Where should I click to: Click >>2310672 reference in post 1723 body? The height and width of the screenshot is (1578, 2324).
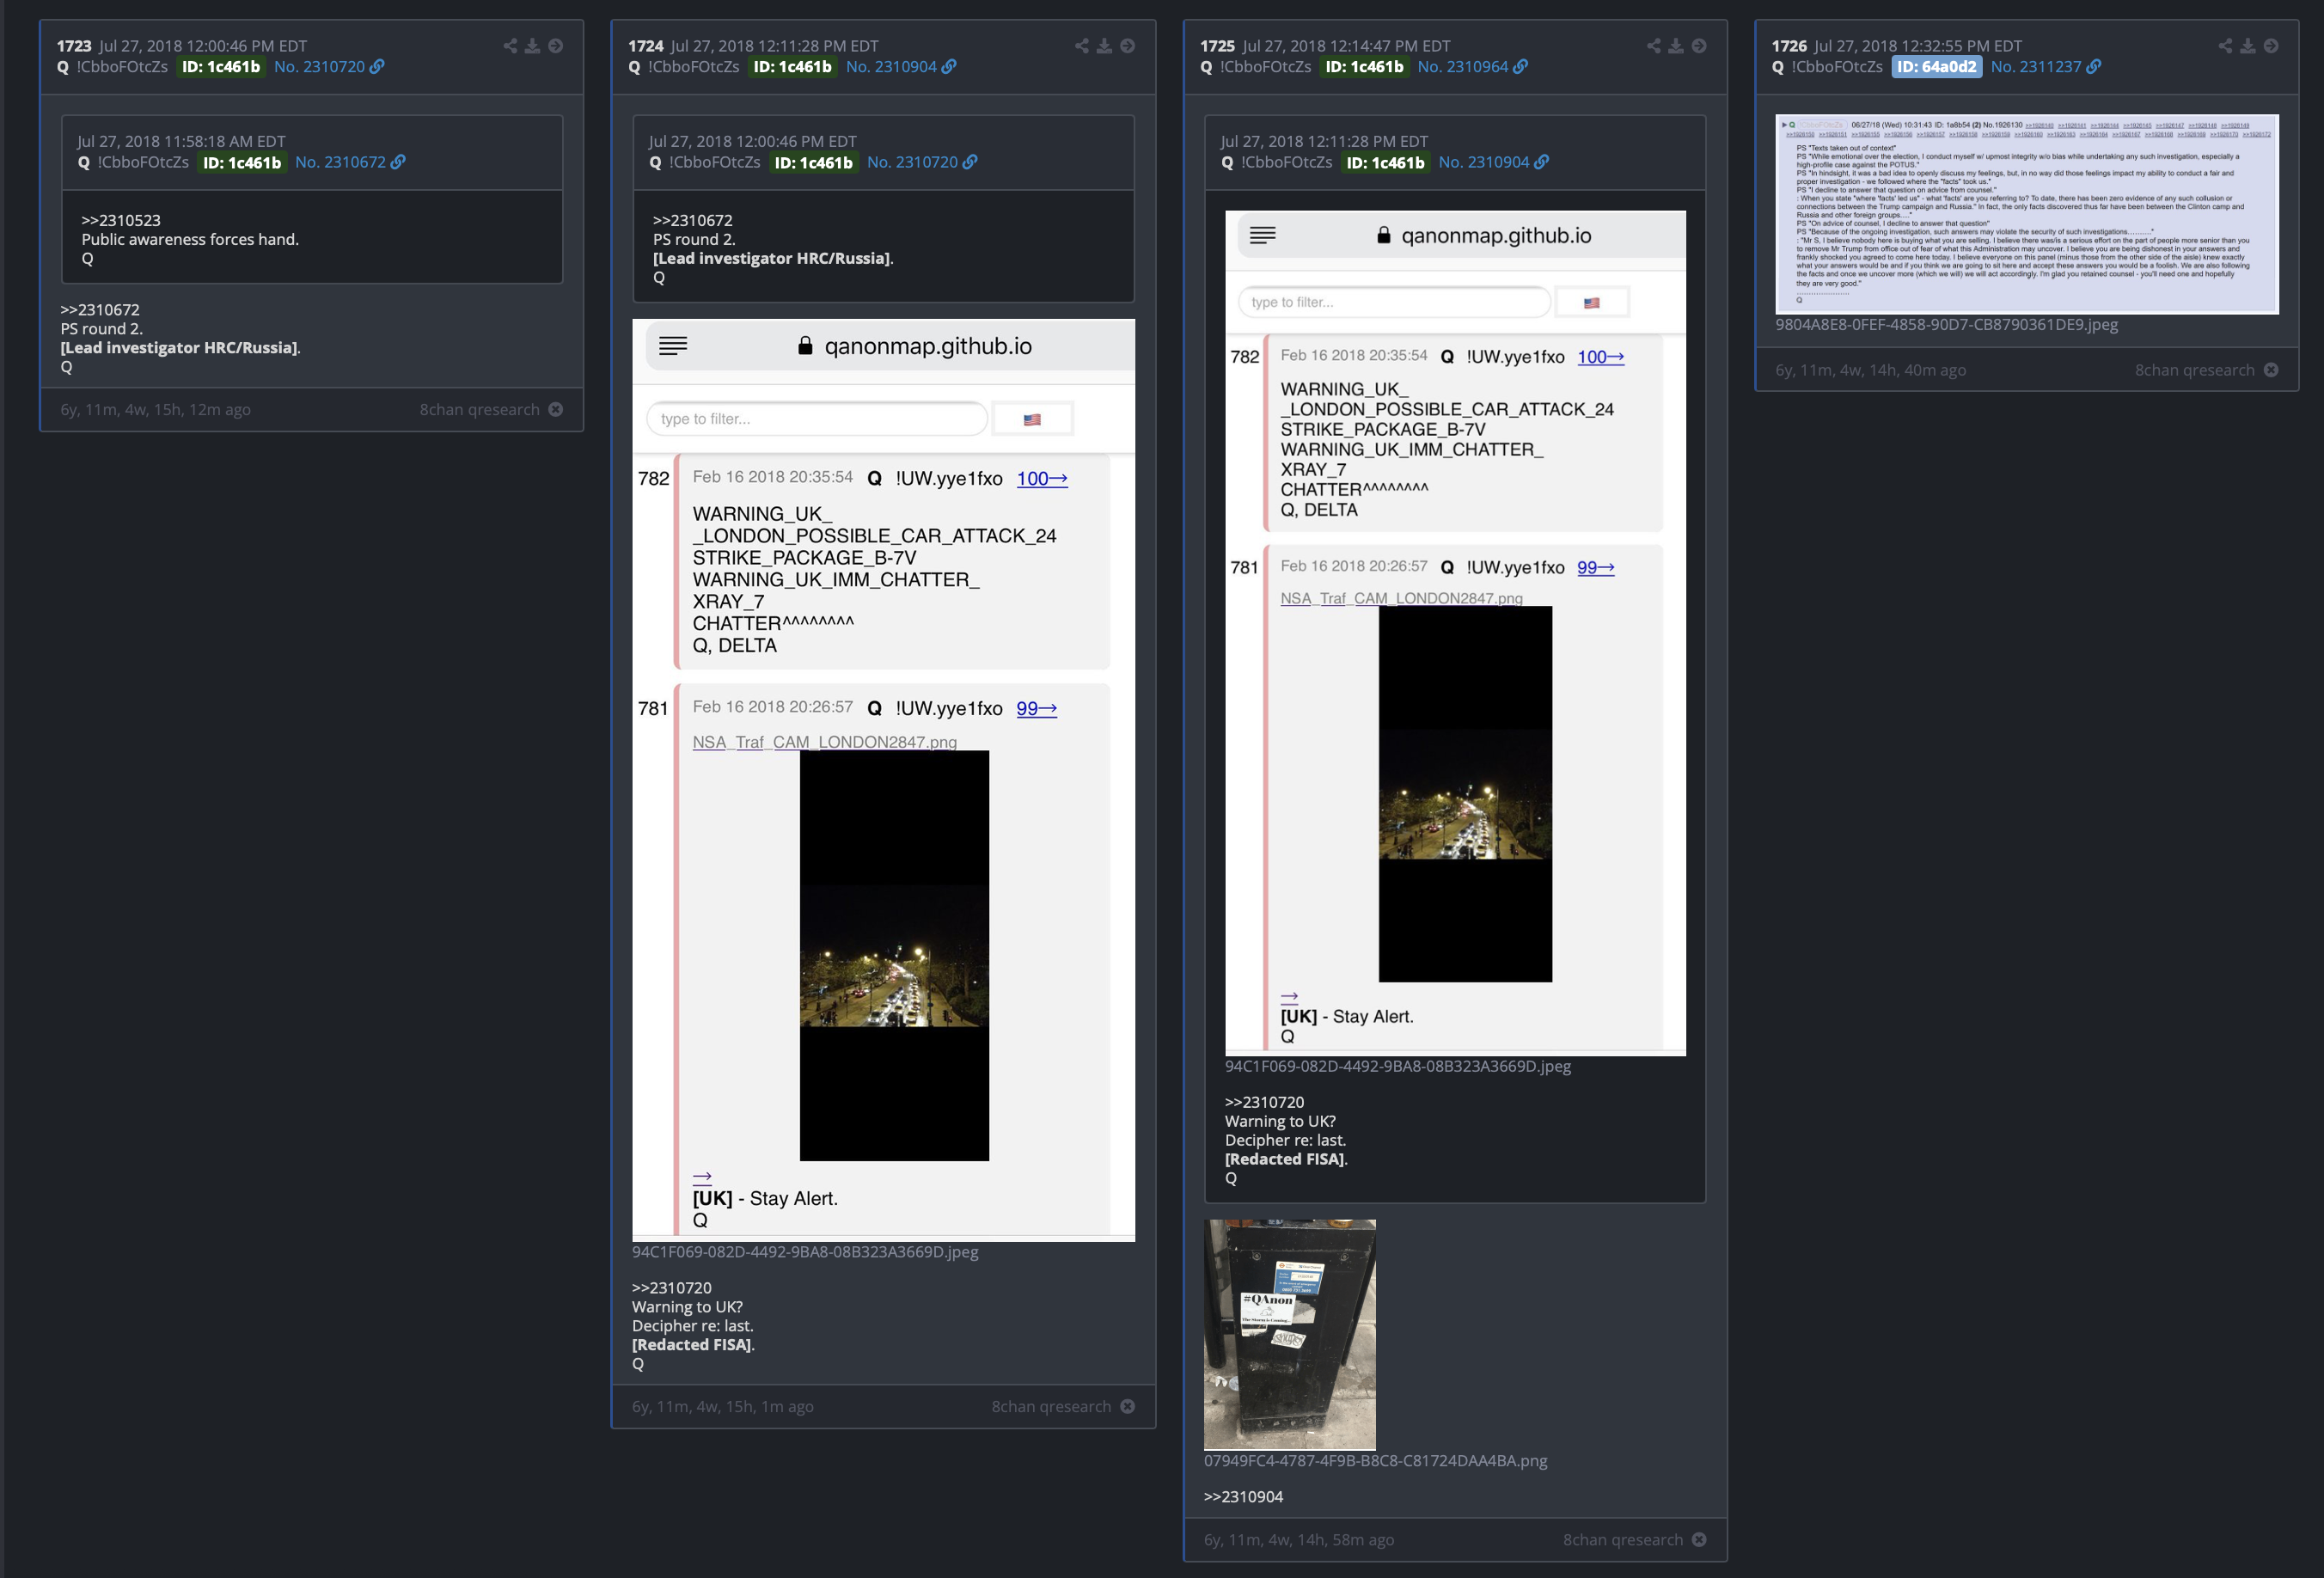(100, 310)
